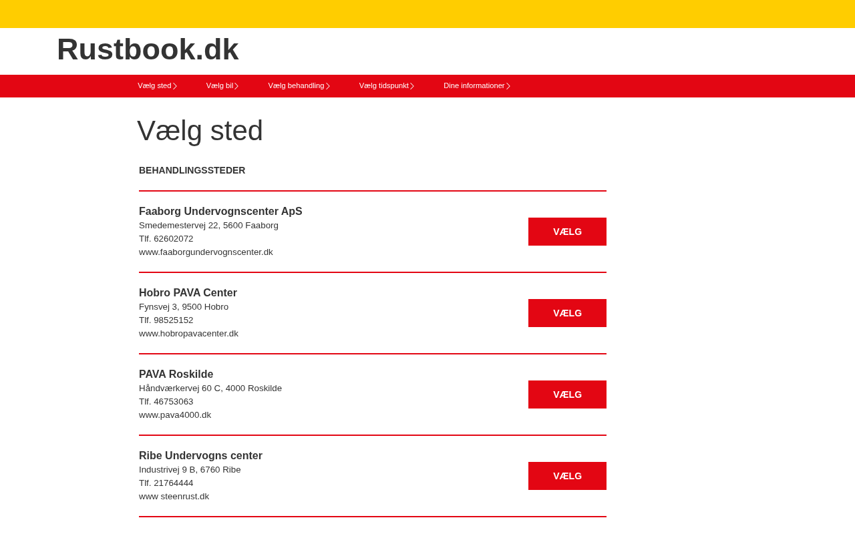Switch to the Vælg tidspunkt step
Viewport: 855px width, 534px height.
[x=383, y=86]
